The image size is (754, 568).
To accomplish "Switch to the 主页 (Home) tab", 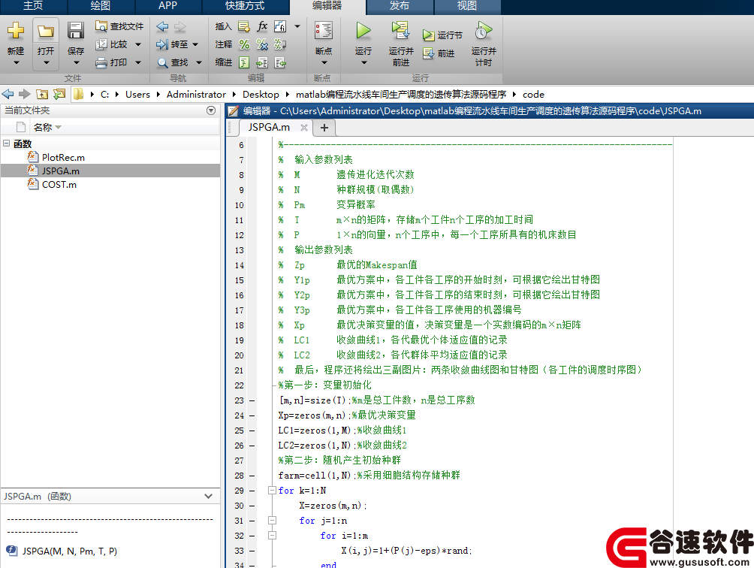I will [x=33, y=6].
